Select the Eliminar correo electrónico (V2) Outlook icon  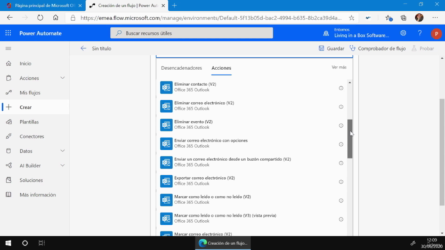tap(166, 106)
